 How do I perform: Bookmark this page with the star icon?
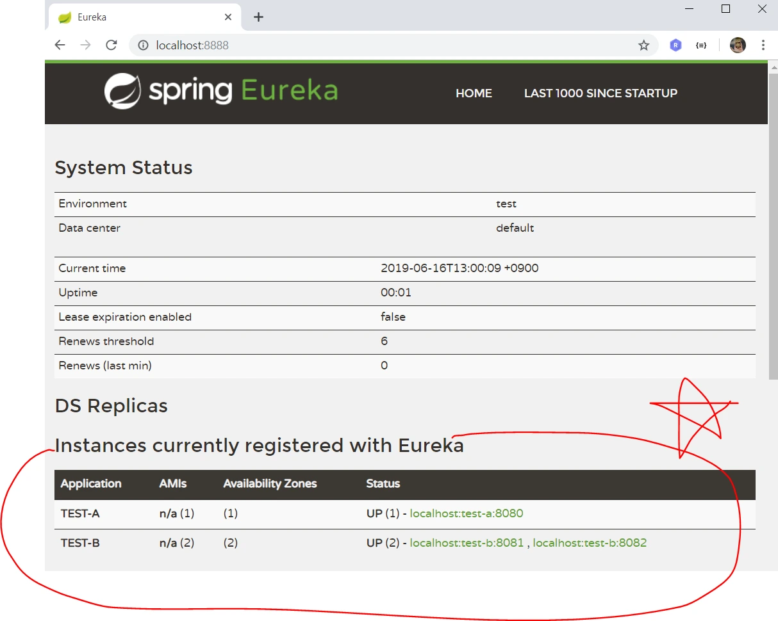tap(644, 45)
